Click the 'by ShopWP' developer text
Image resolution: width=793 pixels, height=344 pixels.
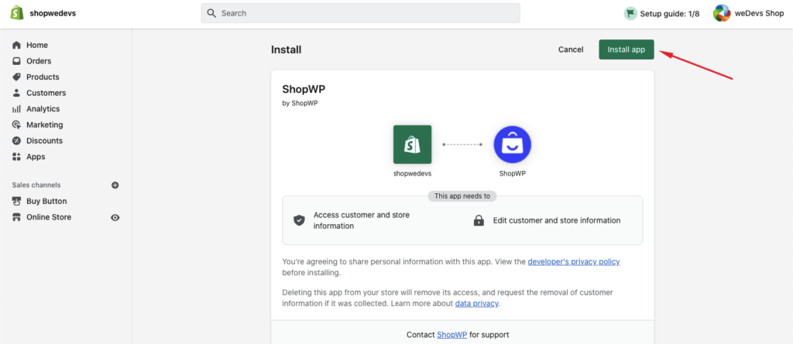point(300,103)
